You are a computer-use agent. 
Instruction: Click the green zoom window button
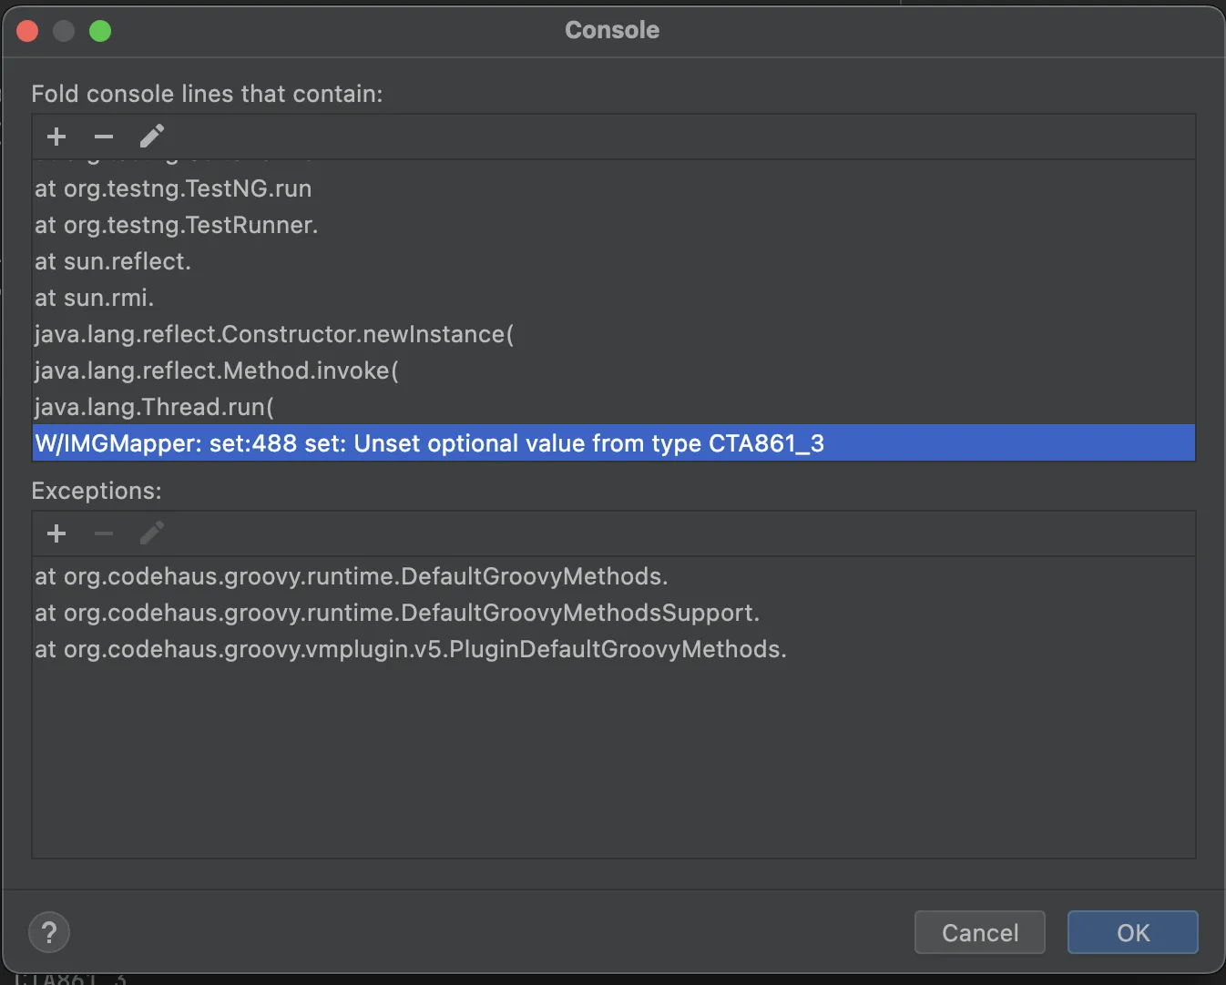click(x=100, y=31)
